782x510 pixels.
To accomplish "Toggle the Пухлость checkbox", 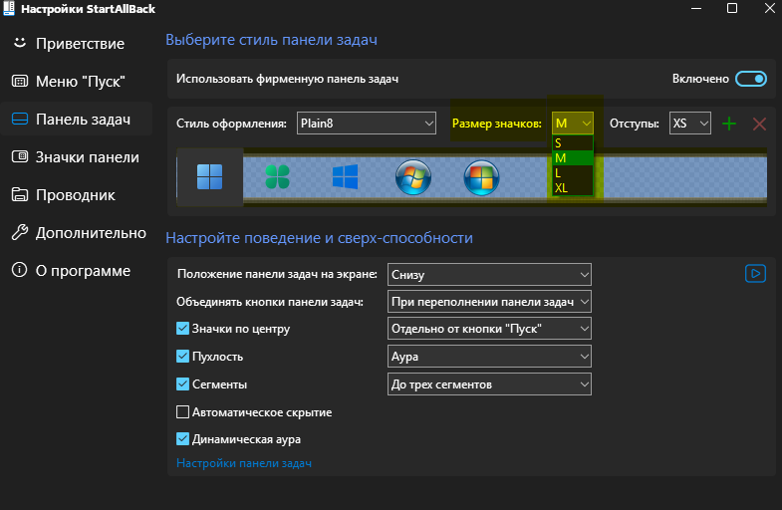I will pyautogui.click(x=182, y=356).
